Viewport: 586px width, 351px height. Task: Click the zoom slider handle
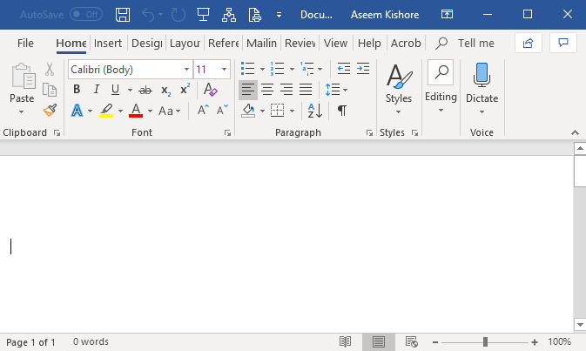coord(485,342)
